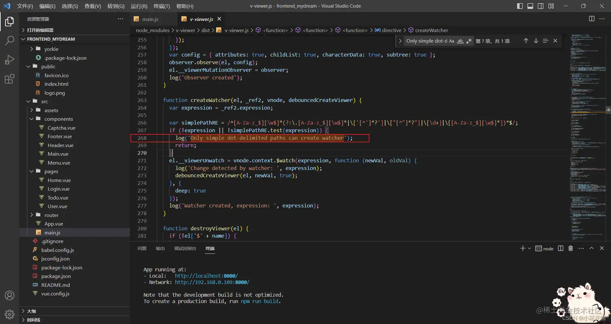Open the 终端(T) menu in menu bar
The image size is (611, 324).
(162, 6)
